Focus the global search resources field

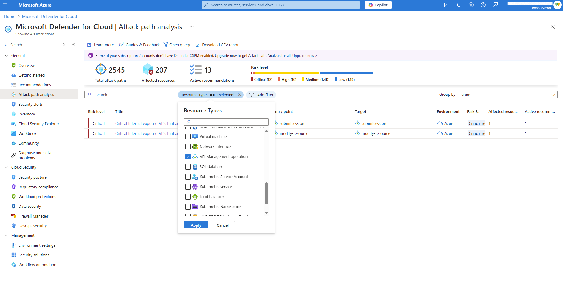(x=281, y=5)
